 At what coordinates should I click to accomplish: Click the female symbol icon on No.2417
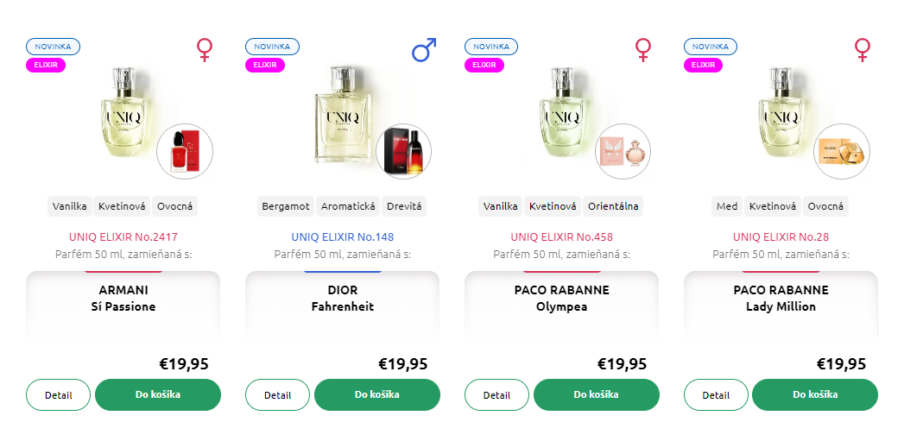point(205,50)
